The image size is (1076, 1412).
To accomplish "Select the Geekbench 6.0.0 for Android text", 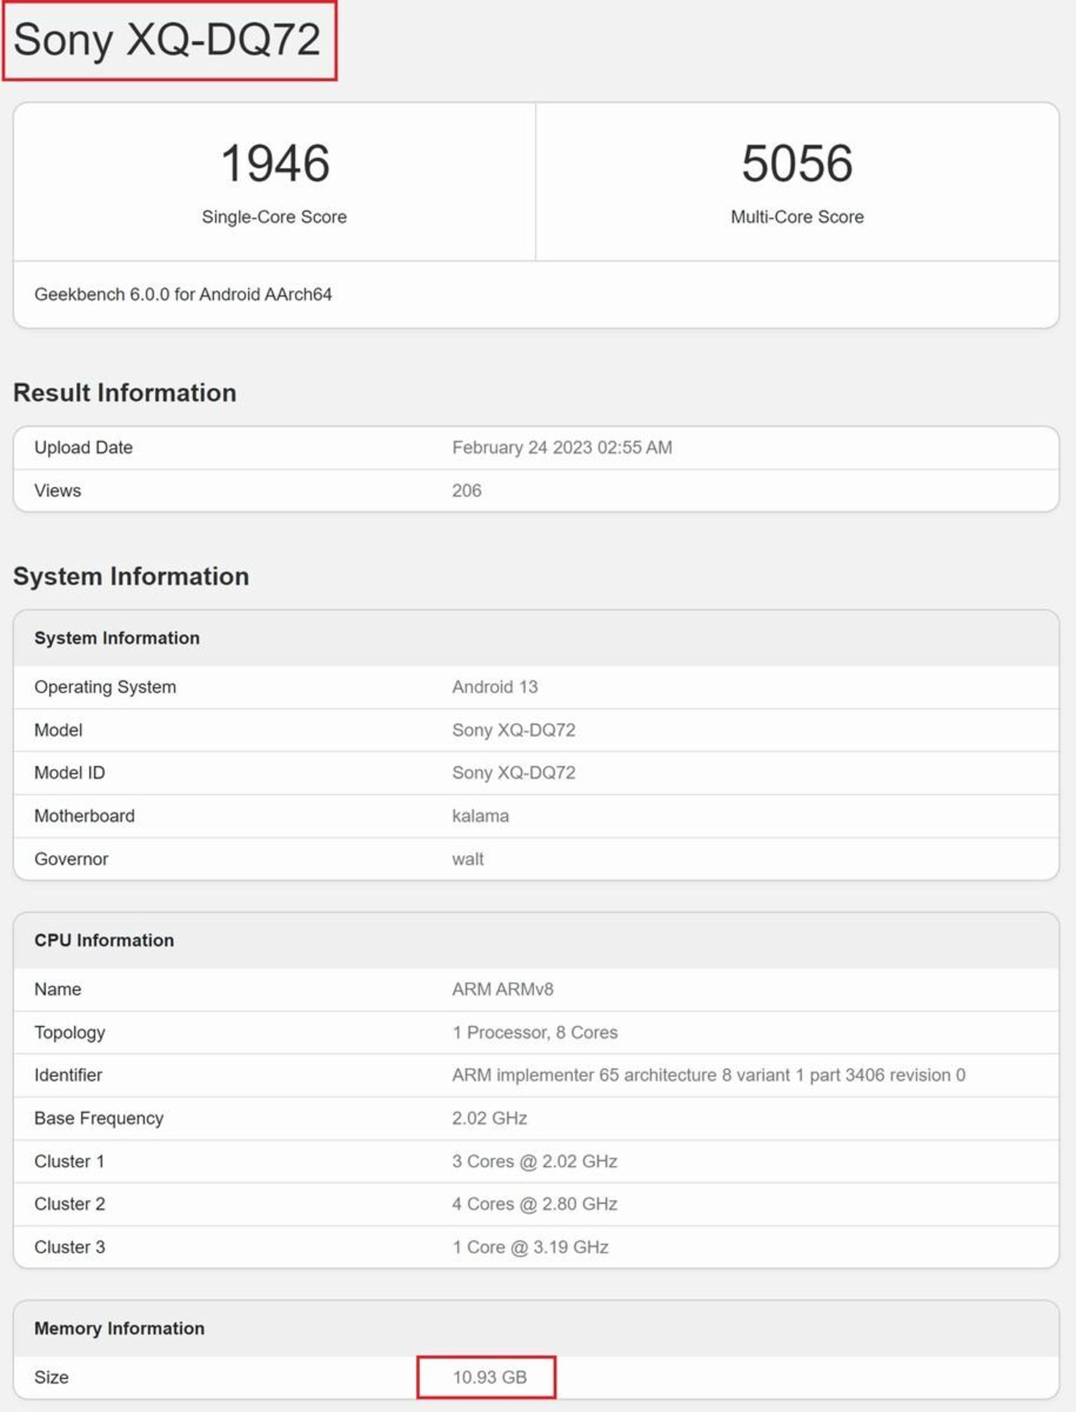I will pyautogui.click(x=183, y=294).
